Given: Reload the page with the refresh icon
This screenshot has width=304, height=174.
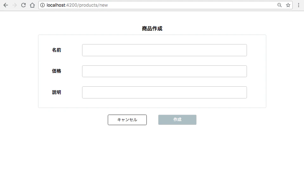Looking at the screenshot, I should click(23, 5).
